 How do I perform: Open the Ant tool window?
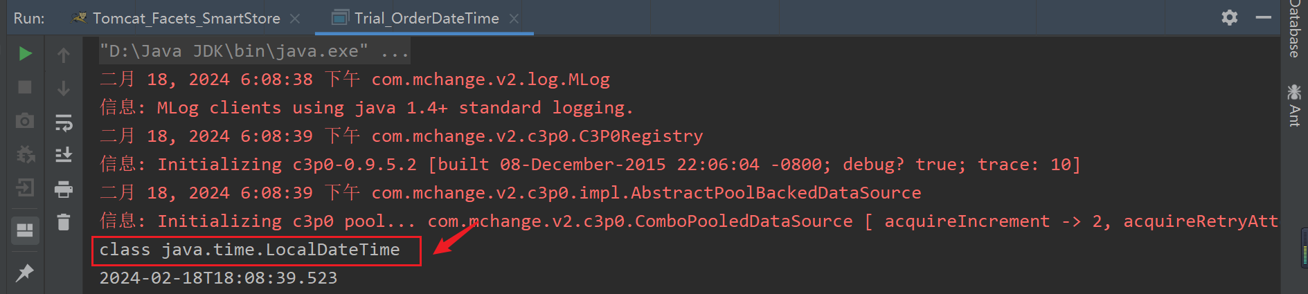click(1294, 105)
